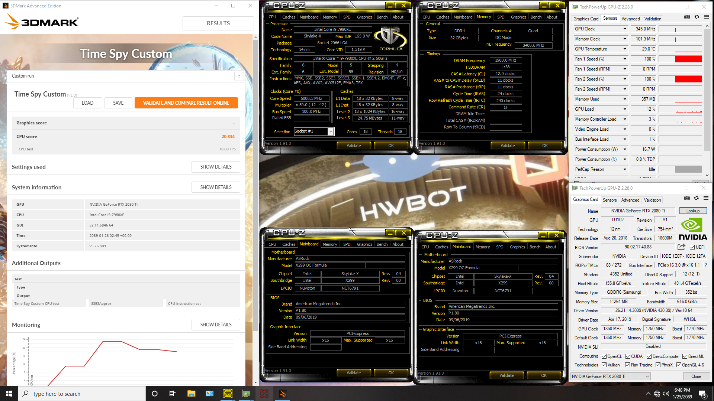The image size is (714, 401).
Task: Click refresh icon in GPU-Z Graphics Card window
Action: click(697, 198)
